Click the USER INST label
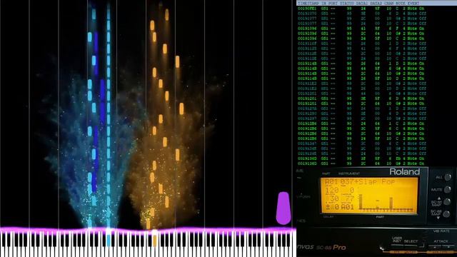This screenshot has width=457, height=257. pyautogui.click(x=397, y=240)
